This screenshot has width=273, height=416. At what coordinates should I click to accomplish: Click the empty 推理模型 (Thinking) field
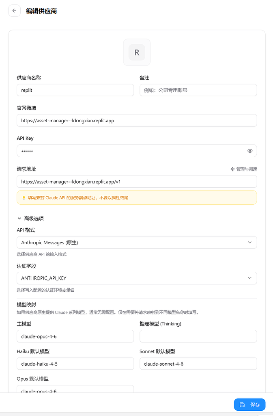tap(198, 336)
